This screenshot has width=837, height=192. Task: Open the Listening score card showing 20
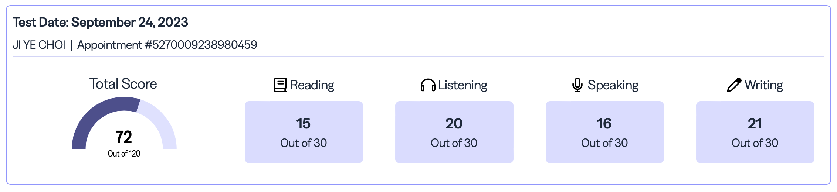(x=454, y=132)
